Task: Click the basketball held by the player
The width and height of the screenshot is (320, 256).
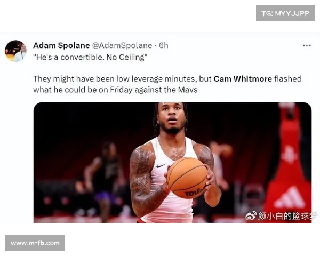Action: [x=187, y=178]
